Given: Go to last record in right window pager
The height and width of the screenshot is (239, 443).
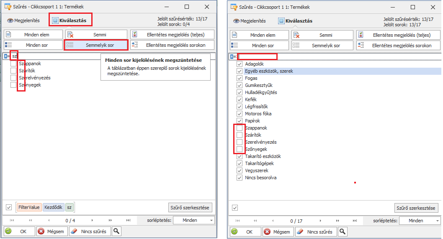Looking at the screenshot, I should [355, 221].
